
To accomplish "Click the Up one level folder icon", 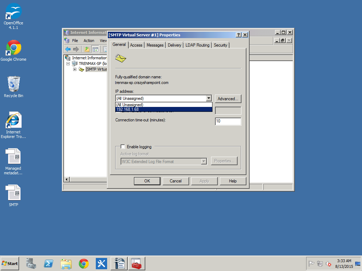I will [x=87, y=49].
